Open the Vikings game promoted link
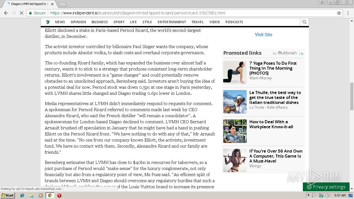The height and width of the screenshot is (199, 354). [276, 156]
